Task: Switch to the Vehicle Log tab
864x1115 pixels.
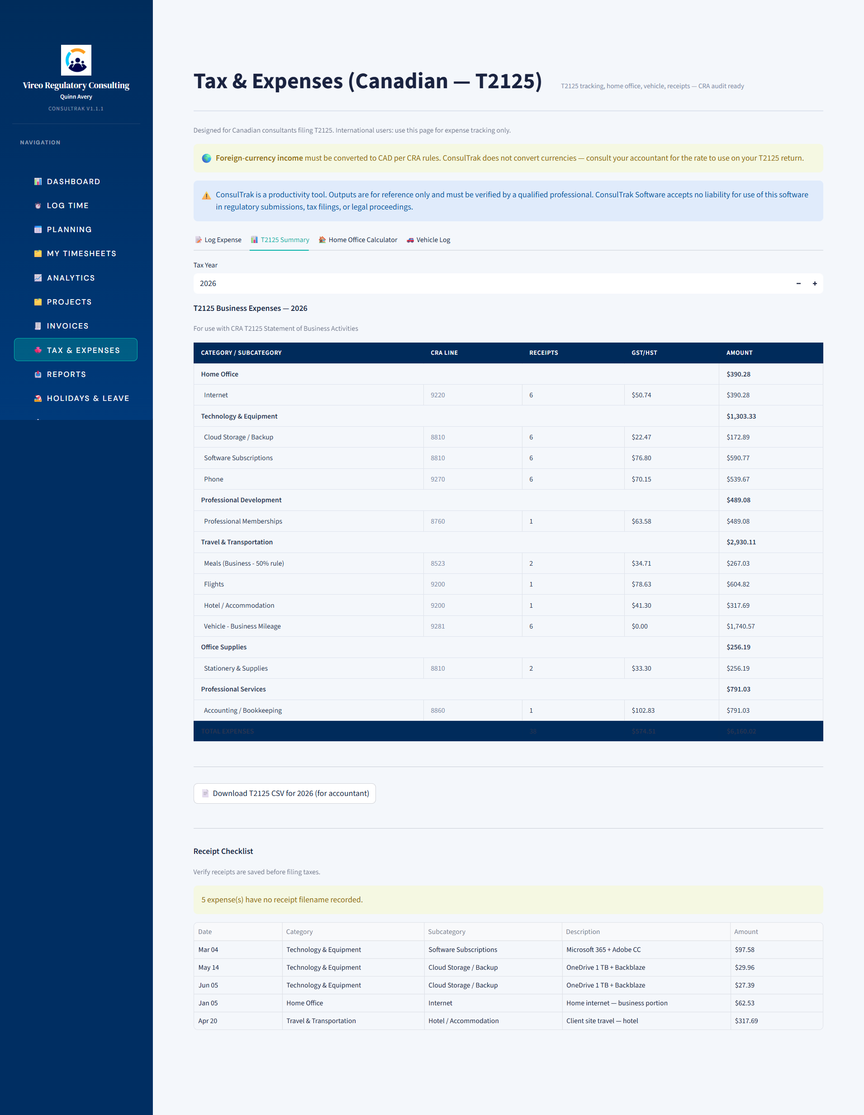Action: coord(428,240)
